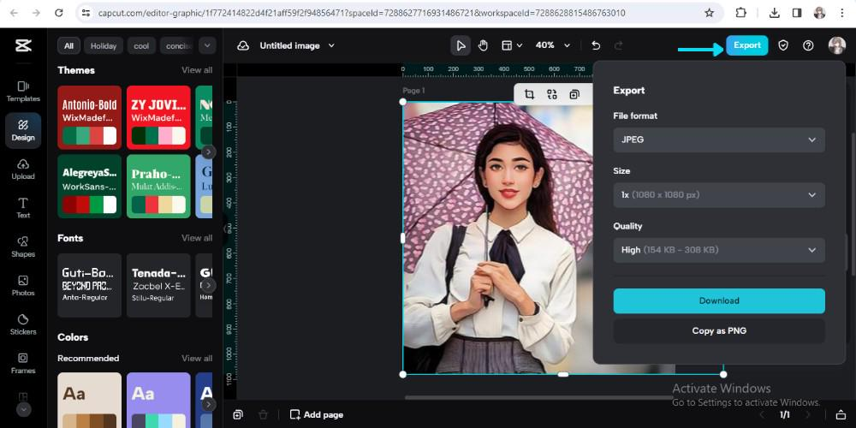Select the crop tool on image toolbar
Screen dimensions: 856x428
click(529, 94)
